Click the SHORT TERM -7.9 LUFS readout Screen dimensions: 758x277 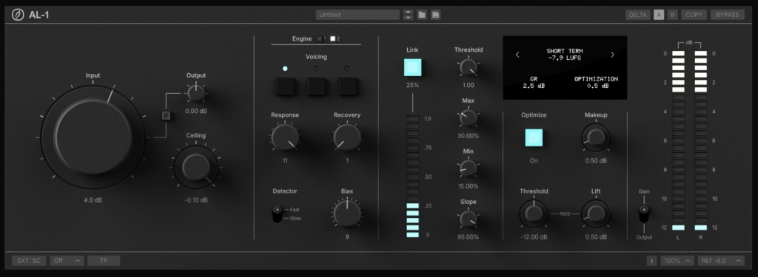[565, 55]
